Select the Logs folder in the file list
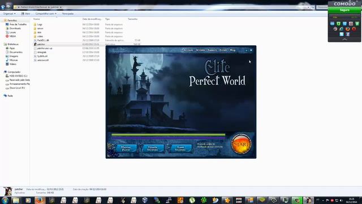This screenshot has height=204, width=362. tap(40, 24)
